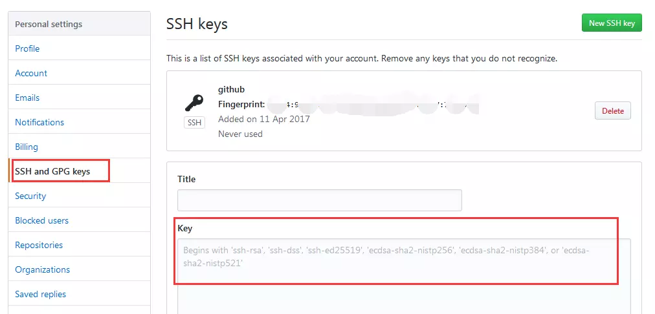Open the Emails section
The height and width of the screenshot is (314, 655).
coord(27,98)
